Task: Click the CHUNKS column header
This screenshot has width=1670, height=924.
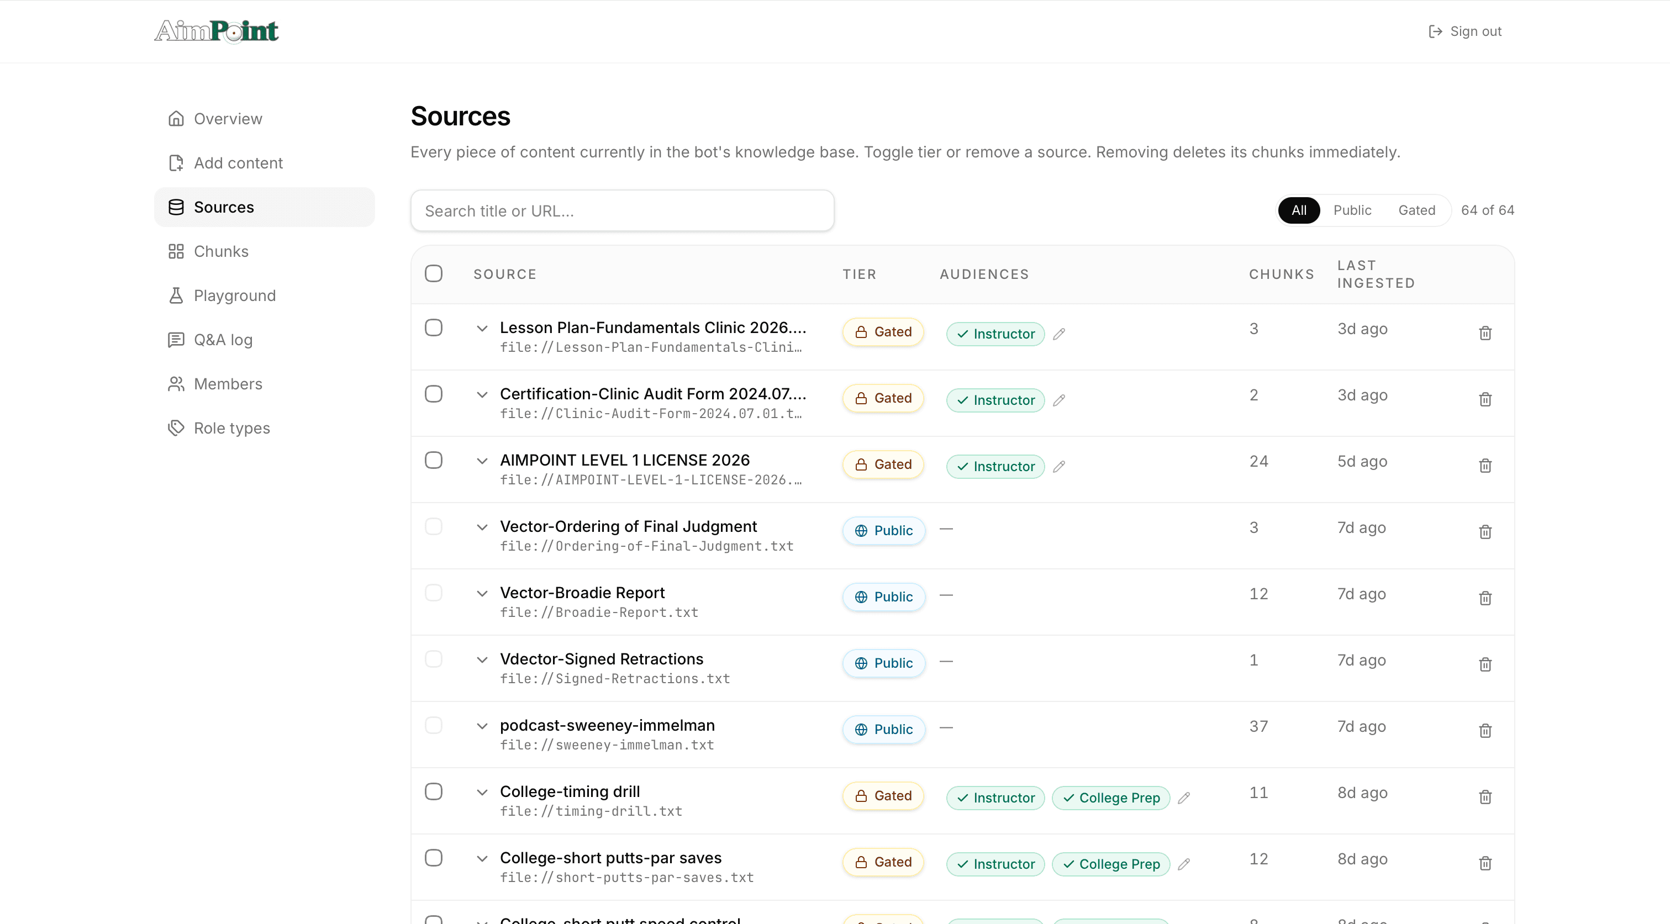Action: click(1282, 274)
